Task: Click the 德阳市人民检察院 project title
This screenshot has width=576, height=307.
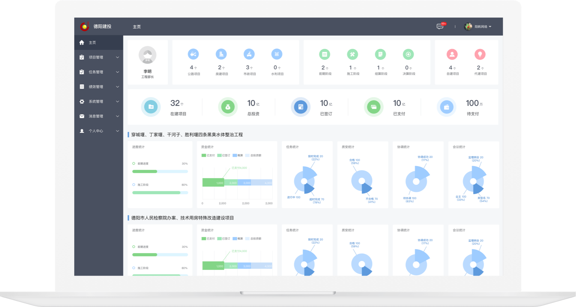Action: (182, 218)
